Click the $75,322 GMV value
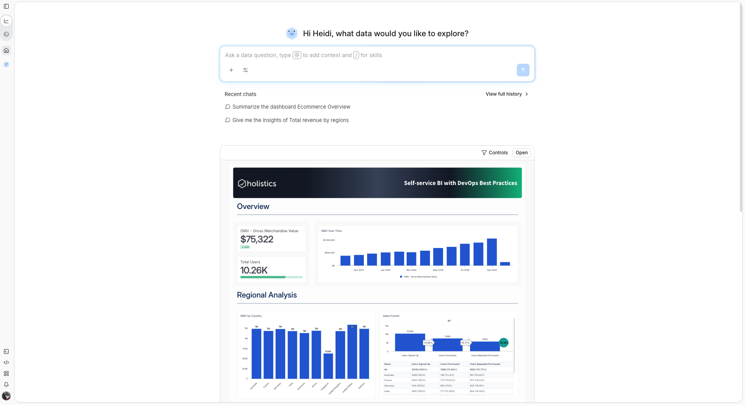 point(257,239)
